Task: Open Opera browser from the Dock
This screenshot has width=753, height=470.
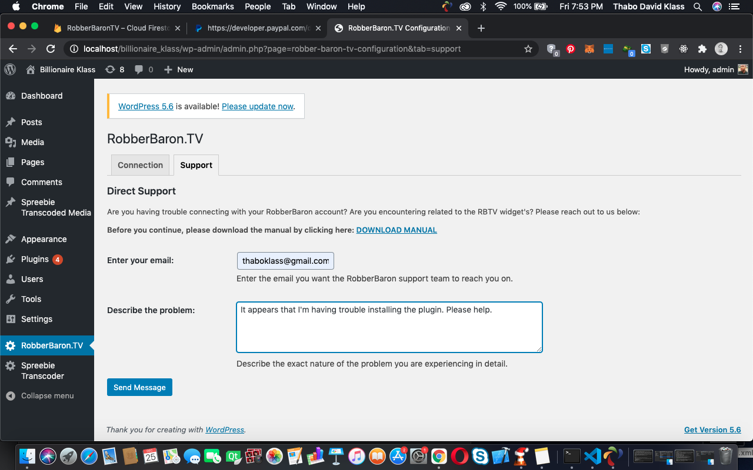Action: click(459, 455)
